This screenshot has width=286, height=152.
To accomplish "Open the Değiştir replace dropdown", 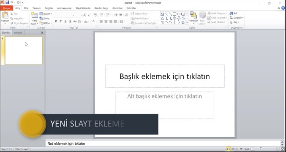I will point(237,18).
